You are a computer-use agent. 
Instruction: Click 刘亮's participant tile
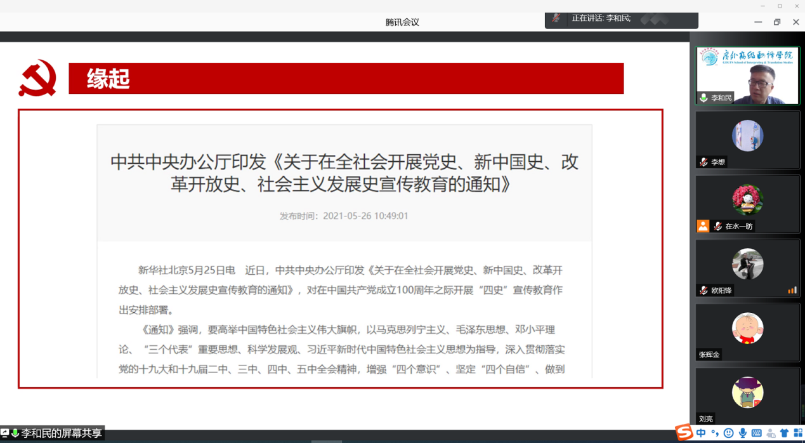747,395
